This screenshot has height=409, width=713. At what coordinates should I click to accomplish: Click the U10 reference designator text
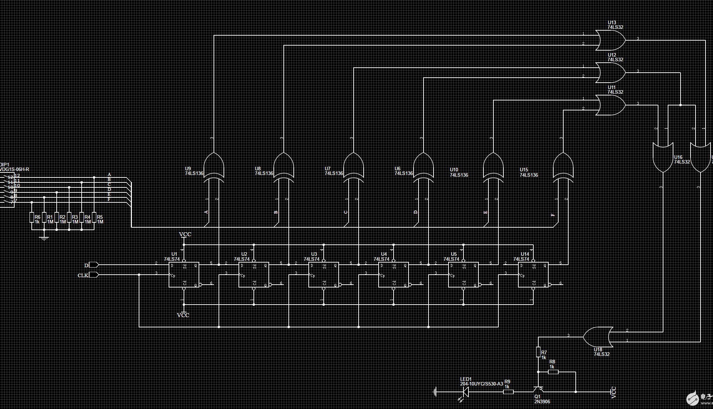click(x=454, y=170)
